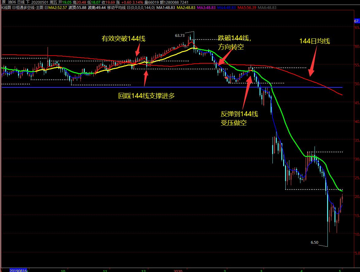Click the closing price 19.69

pyautogui.click(x=110, y=2)
